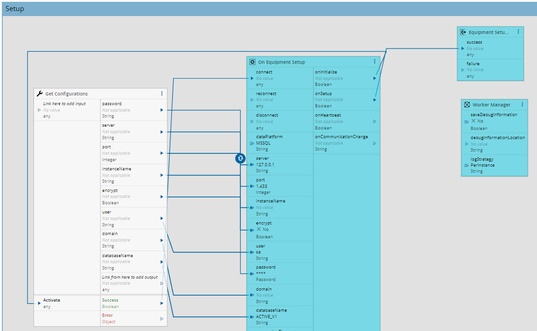Select the Setup header title
537x331 pixels.
tap(15, 9)
